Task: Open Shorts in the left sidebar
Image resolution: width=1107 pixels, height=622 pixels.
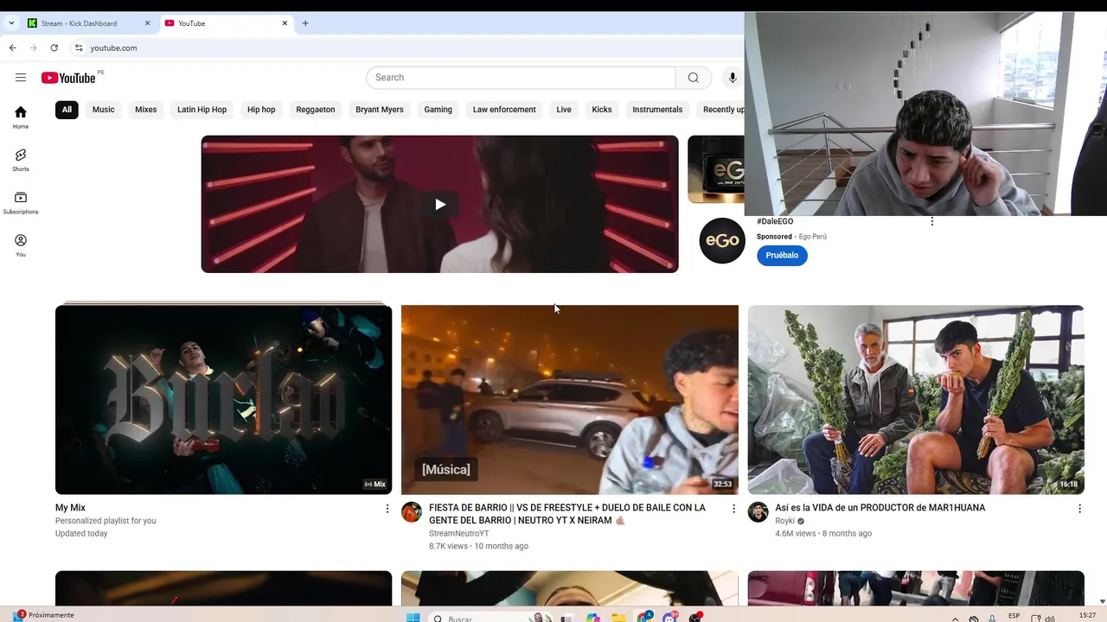Action: [x=21, y=160]
